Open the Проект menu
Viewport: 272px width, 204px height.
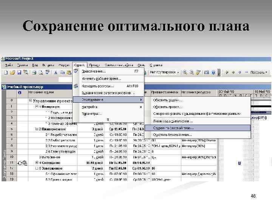(x=94, y=65)
